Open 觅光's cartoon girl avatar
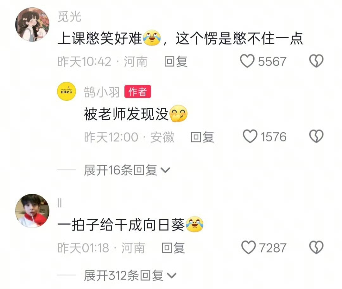 [32, 24]
